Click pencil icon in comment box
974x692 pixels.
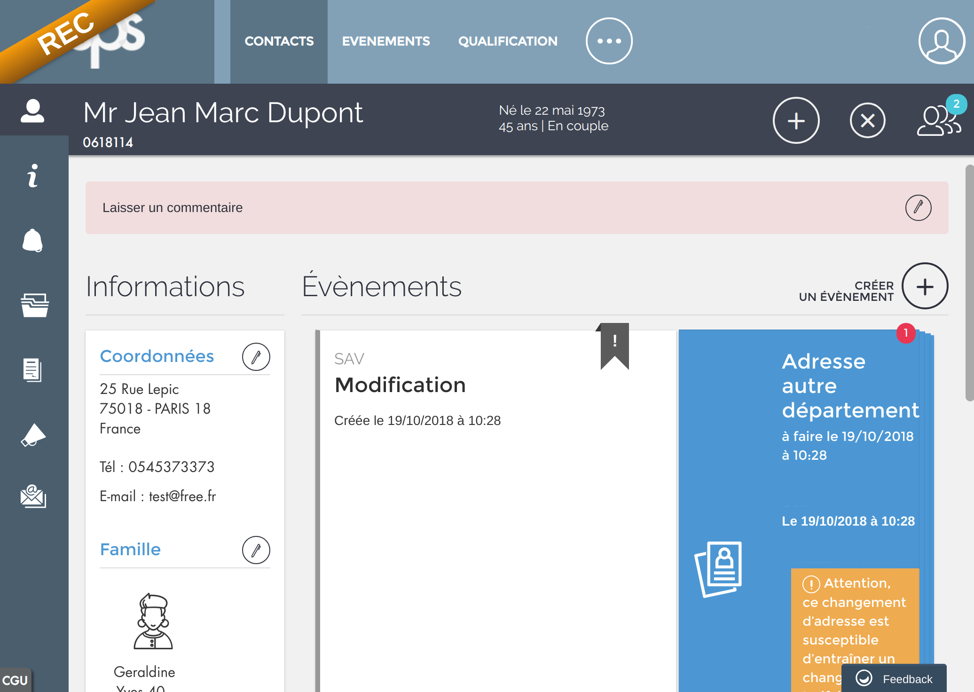coord(918,208)
